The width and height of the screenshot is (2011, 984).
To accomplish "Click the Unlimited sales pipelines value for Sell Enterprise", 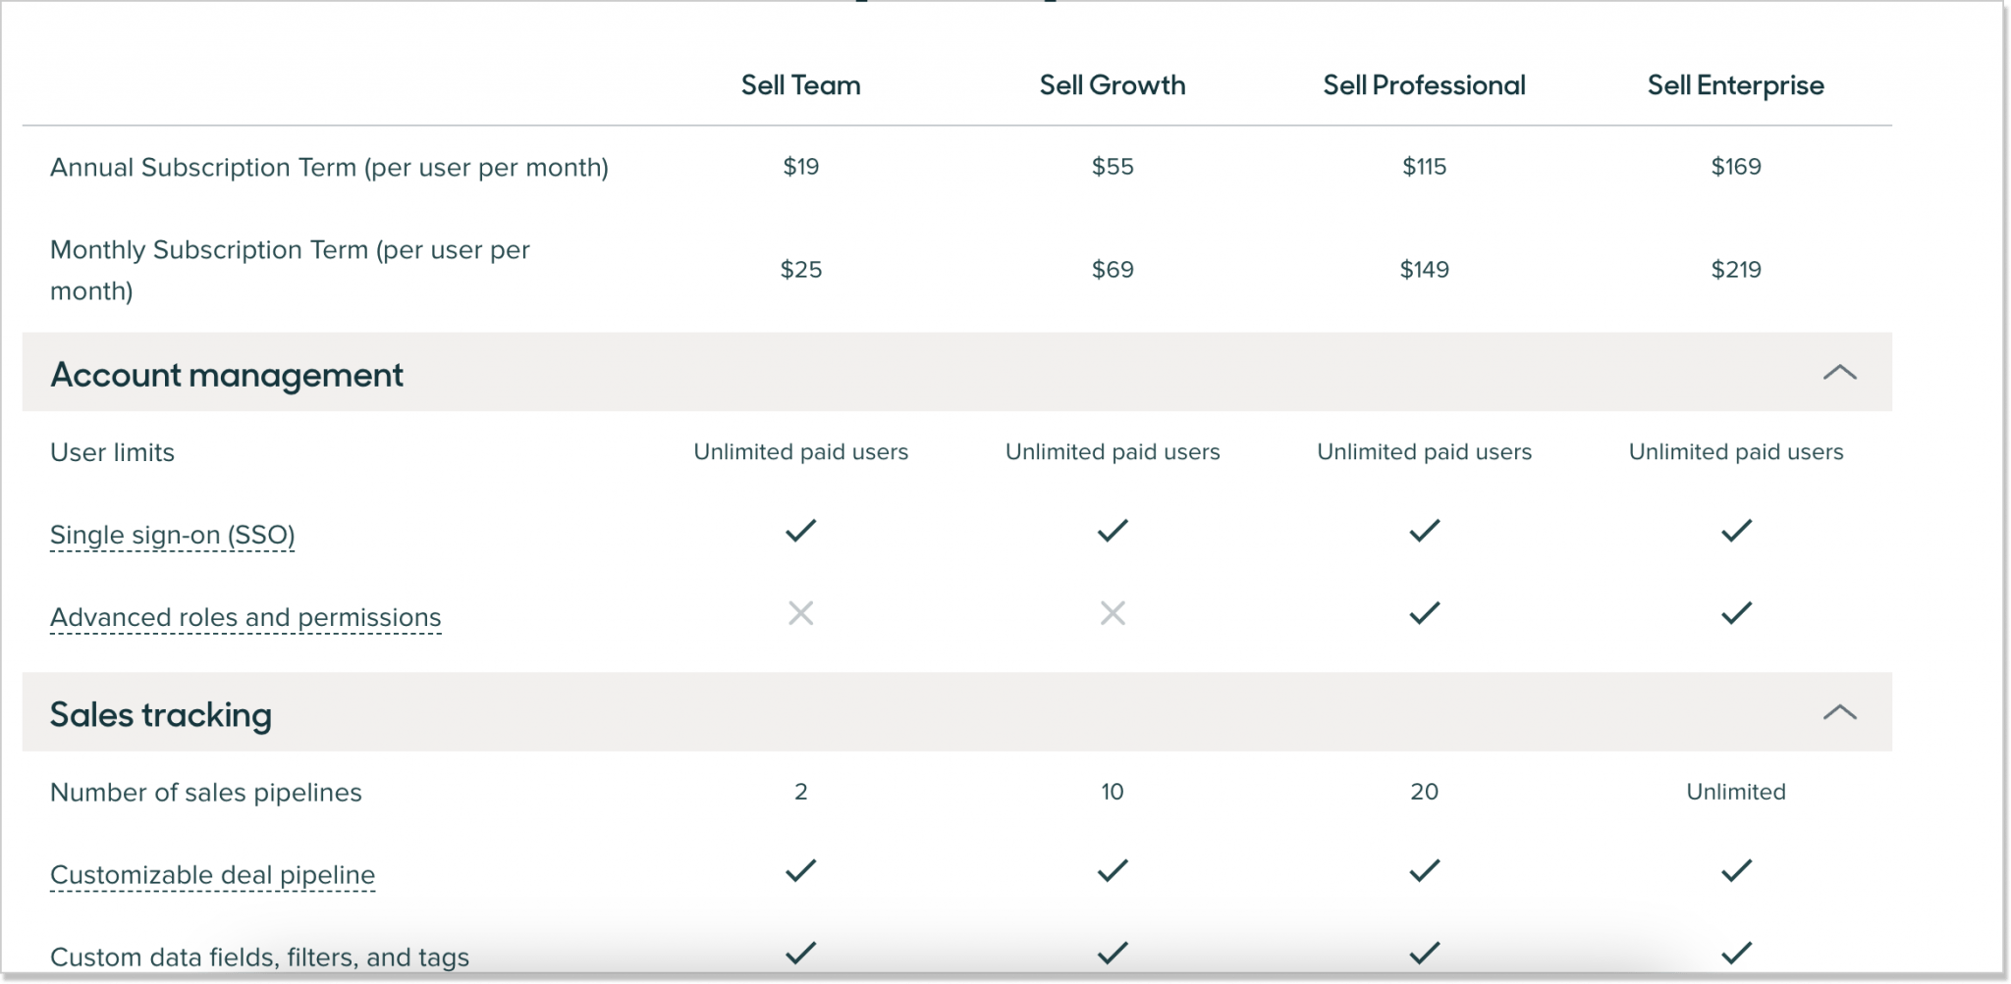I will pyautogui.click(x=1736, y=791).
